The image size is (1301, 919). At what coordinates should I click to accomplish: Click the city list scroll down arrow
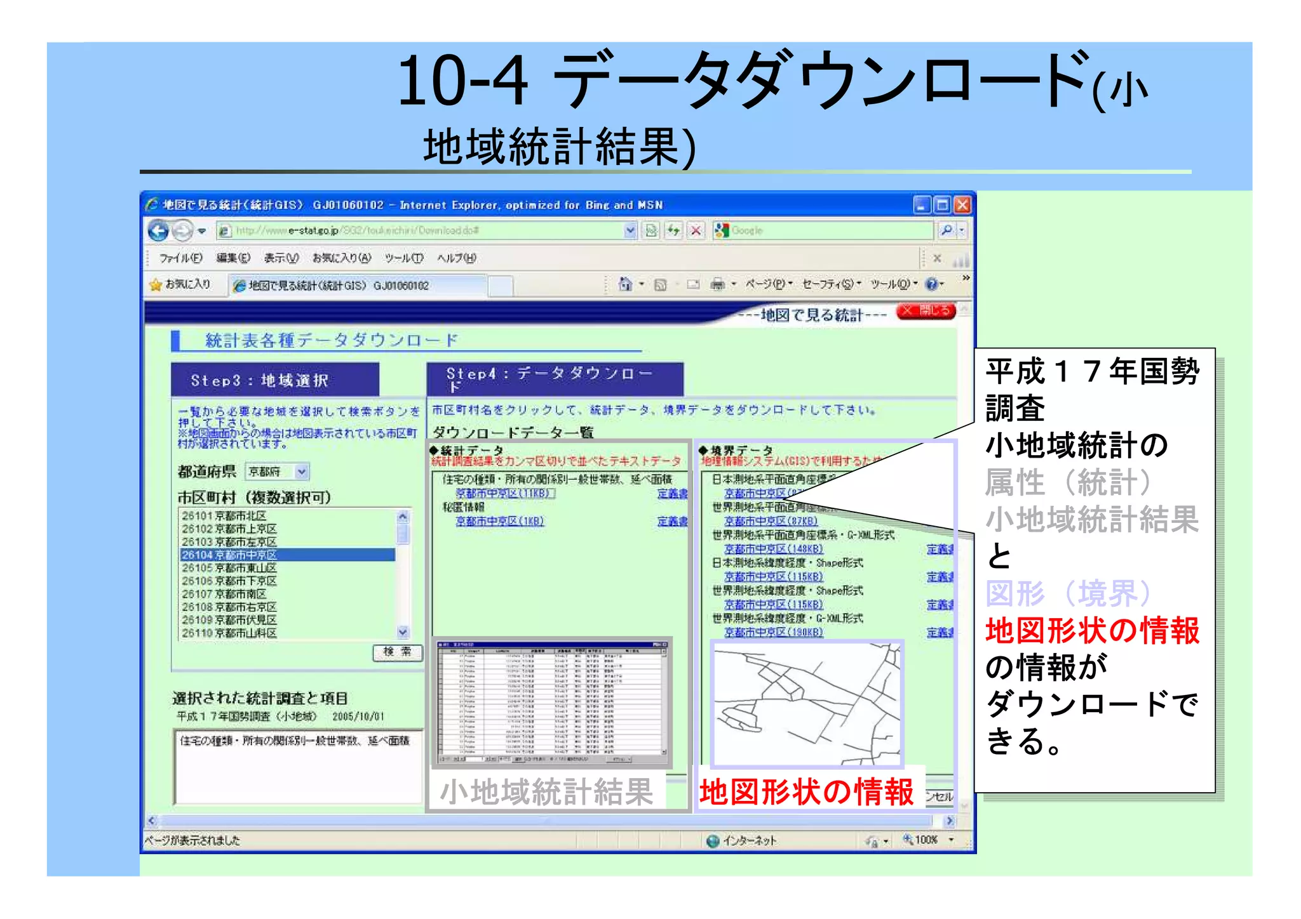[x=403, y=632]
